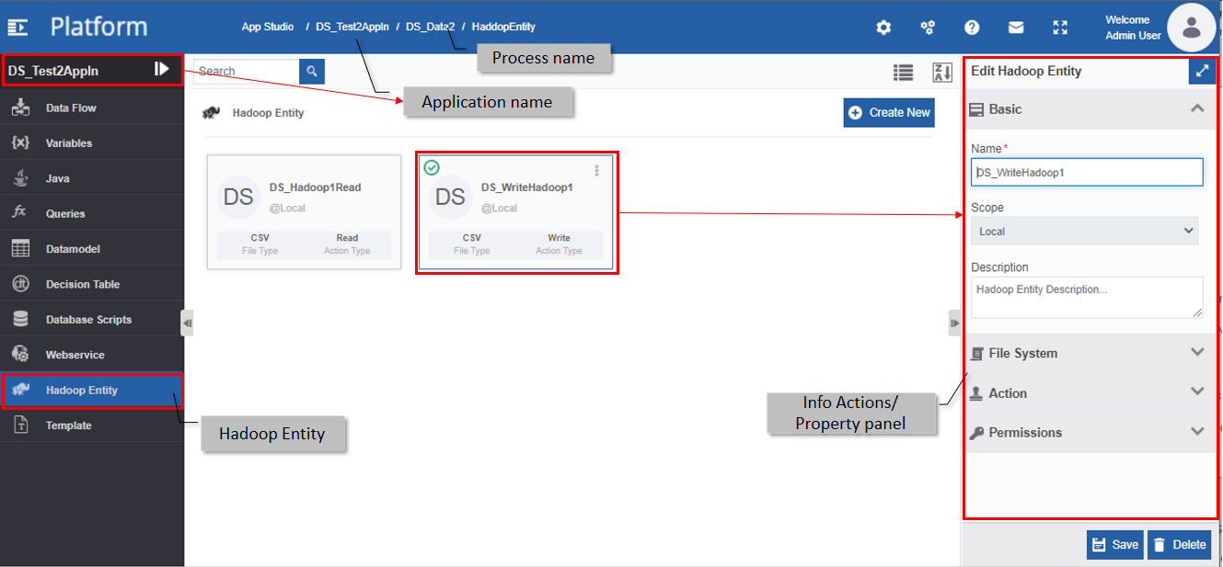
Task: Open the DS_Hadoop1Read entity card
Action: [x=304, y=211]
